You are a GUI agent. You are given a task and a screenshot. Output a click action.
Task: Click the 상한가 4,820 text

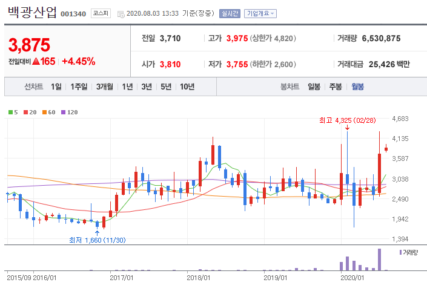[273, 38]
